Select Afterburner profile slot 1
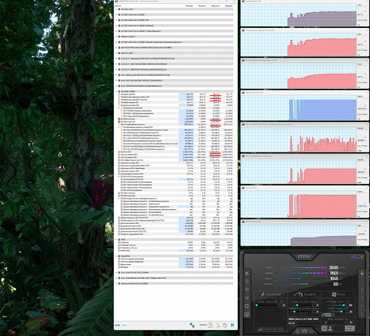This screenshot has height=336, width=370. click(x=362, y=282)
